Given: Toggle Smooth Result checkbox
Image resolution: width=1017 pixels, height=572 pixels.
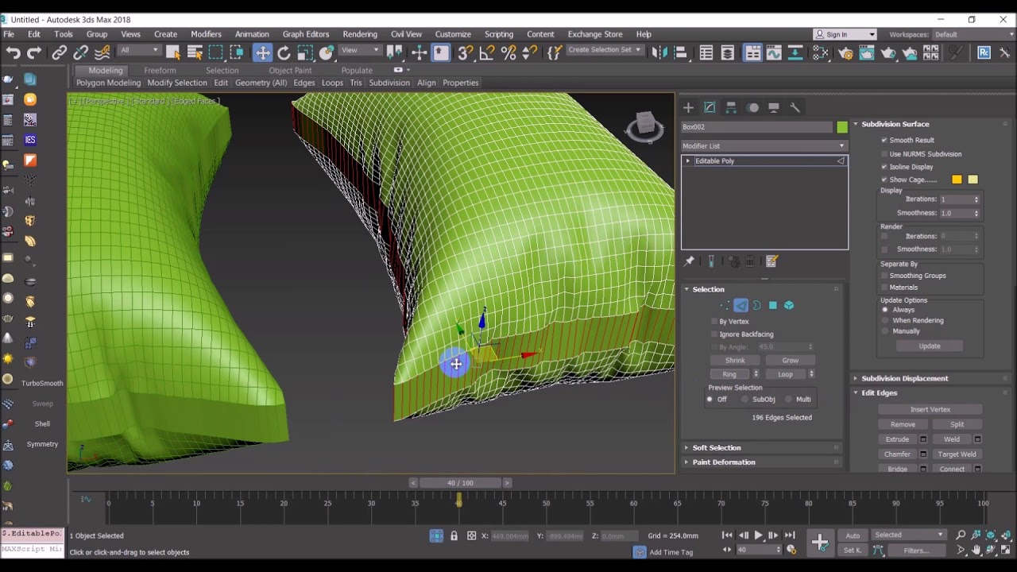Looking at the screenshot, I should tap(884, 140).
